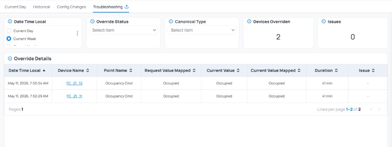This screenshot has width=392, height=147.
Task: Click the Issues count 0
Action: click(353, 37)
